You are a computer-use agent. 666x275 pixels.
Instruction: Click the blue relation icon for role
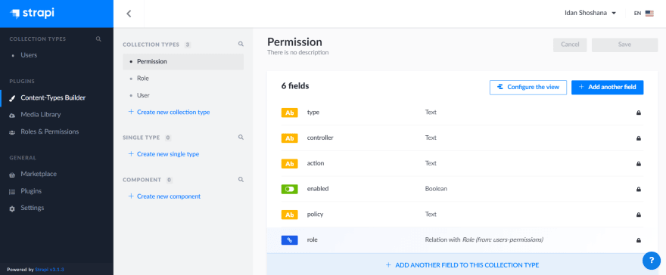click(x=289, y=239)
